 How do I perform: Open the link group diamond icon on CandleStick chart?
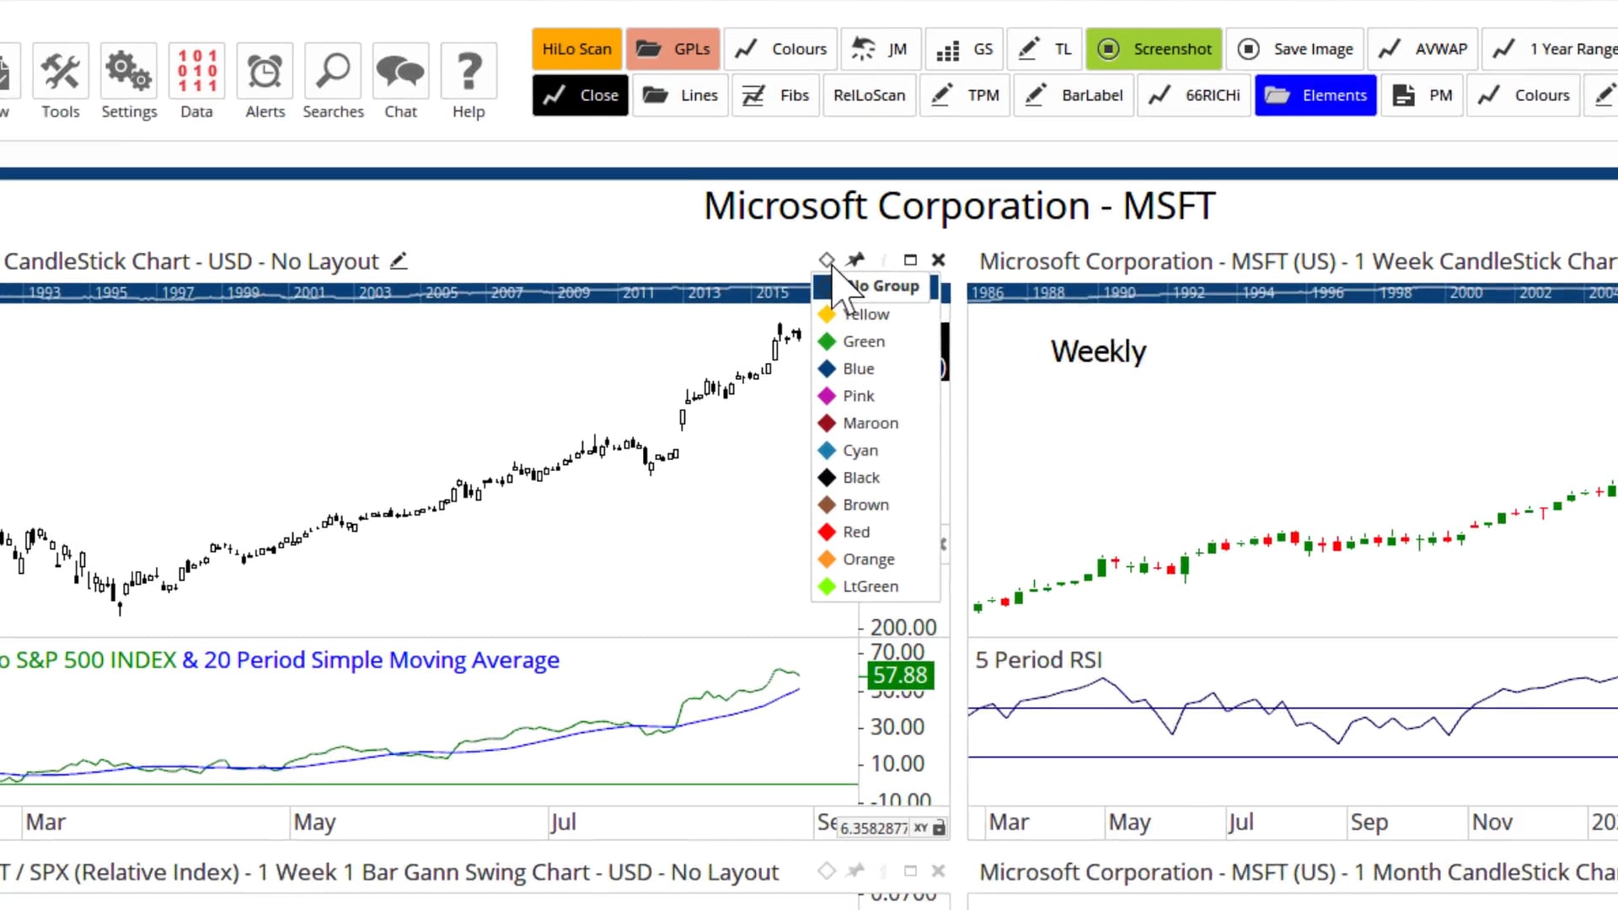pyautogui.click(x=827, y=260)
